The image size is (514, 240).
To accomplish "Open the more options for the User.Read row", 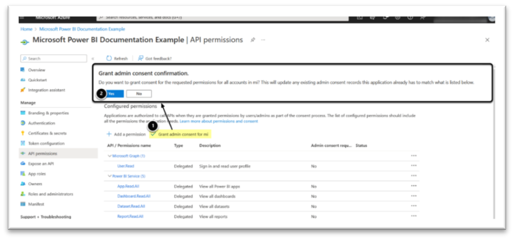I will [413, 166].
